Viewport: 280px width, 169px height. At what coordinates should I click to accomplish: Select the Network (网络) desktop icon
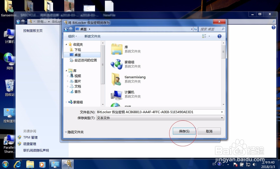[9, 61]
